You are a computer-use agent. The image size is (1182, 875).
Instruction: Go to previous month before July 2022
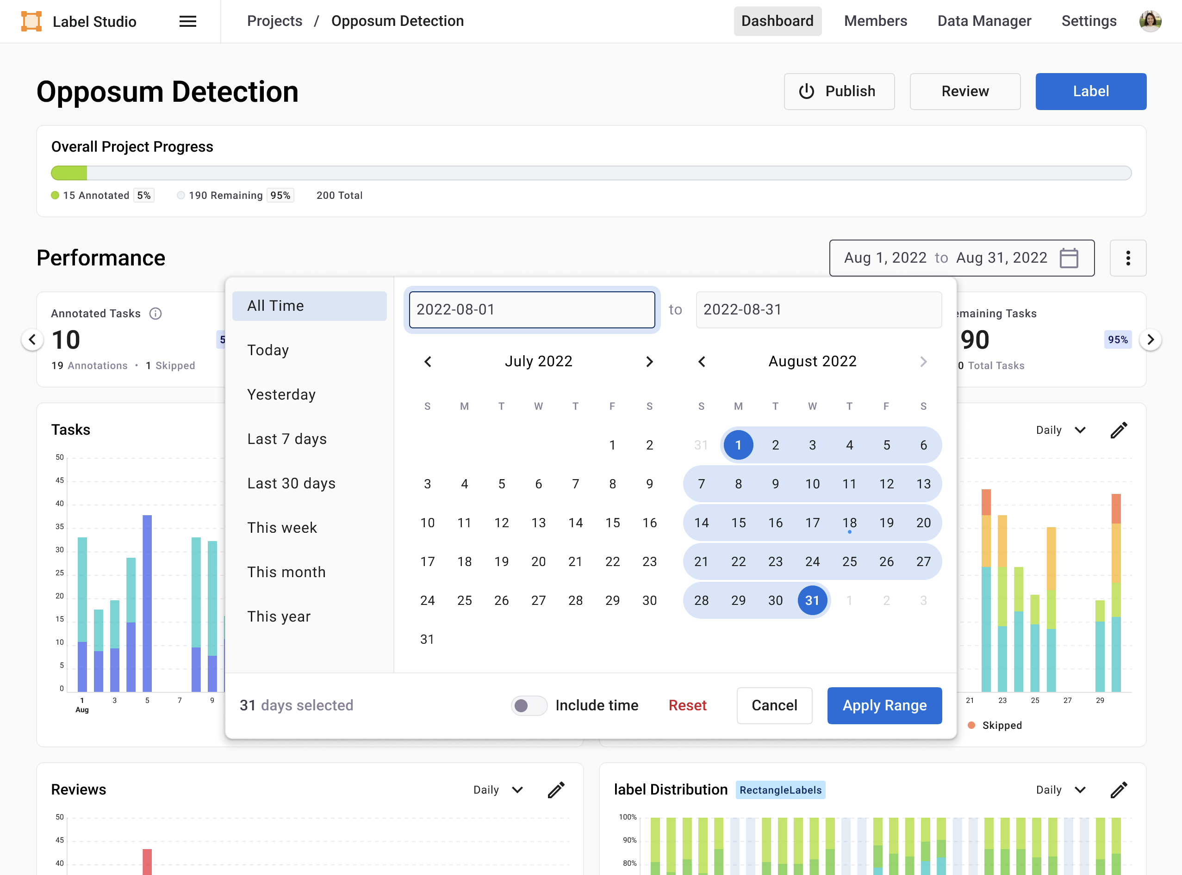(x=428, y=362)
